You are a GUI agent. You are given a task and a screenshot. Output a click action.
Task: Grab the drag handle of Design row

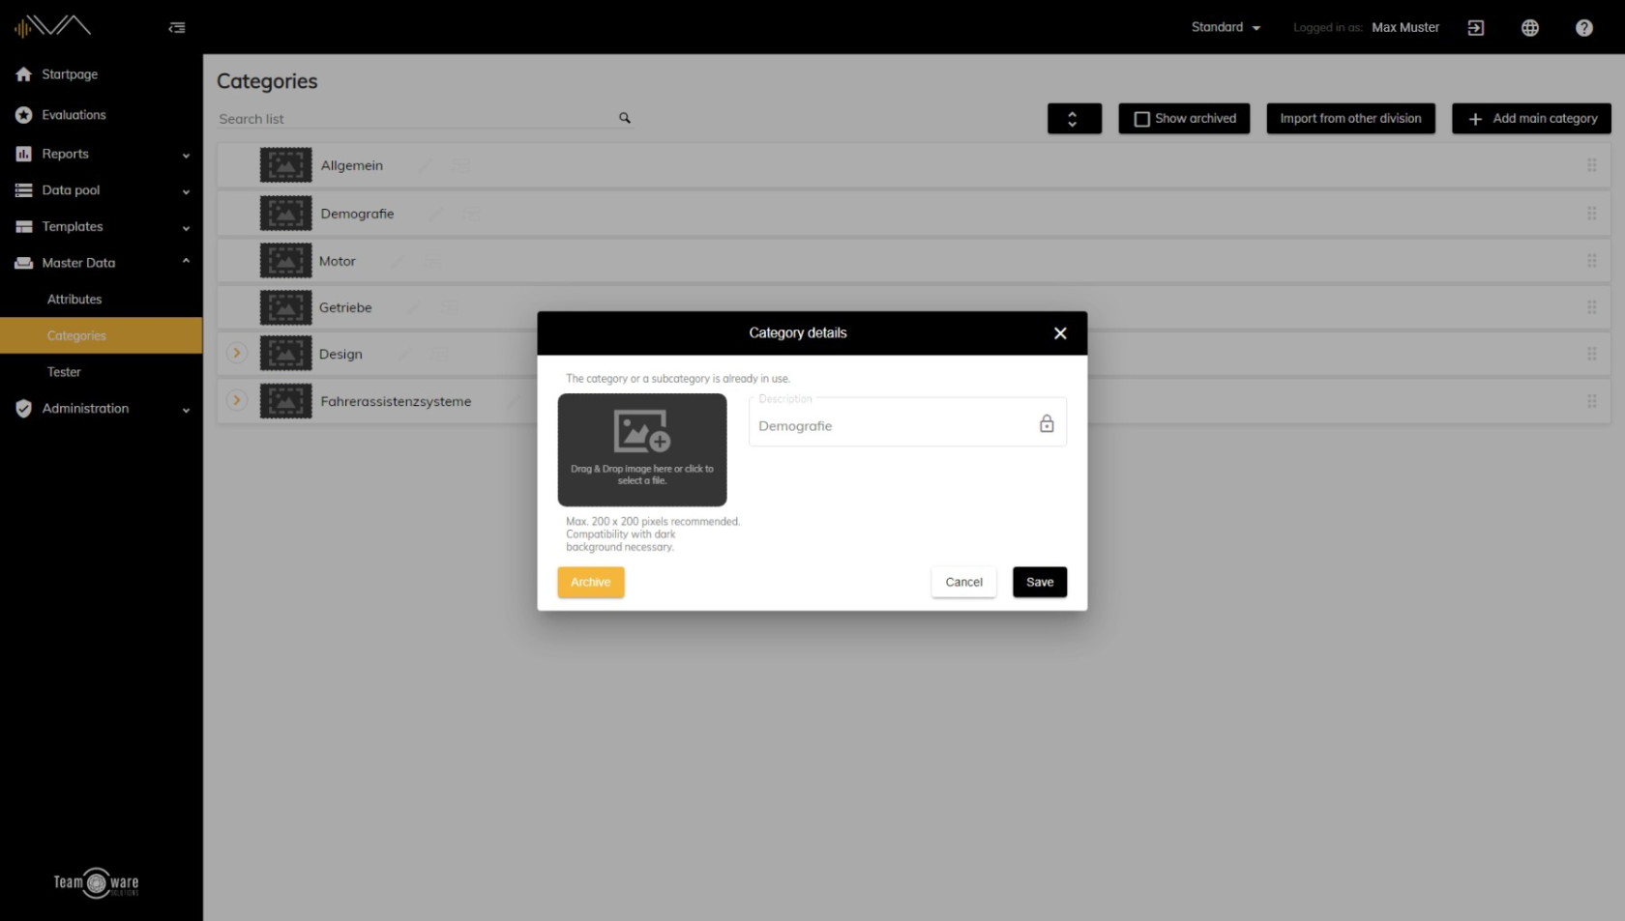[1592, 354]
